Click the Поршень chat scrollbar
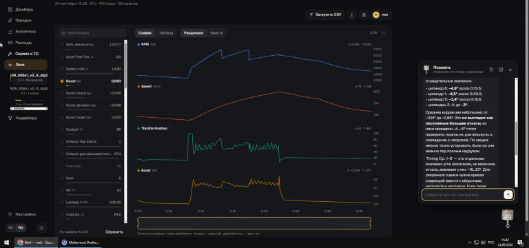The width and height of the screenshot is (529, 248). [x=516, y=132]
